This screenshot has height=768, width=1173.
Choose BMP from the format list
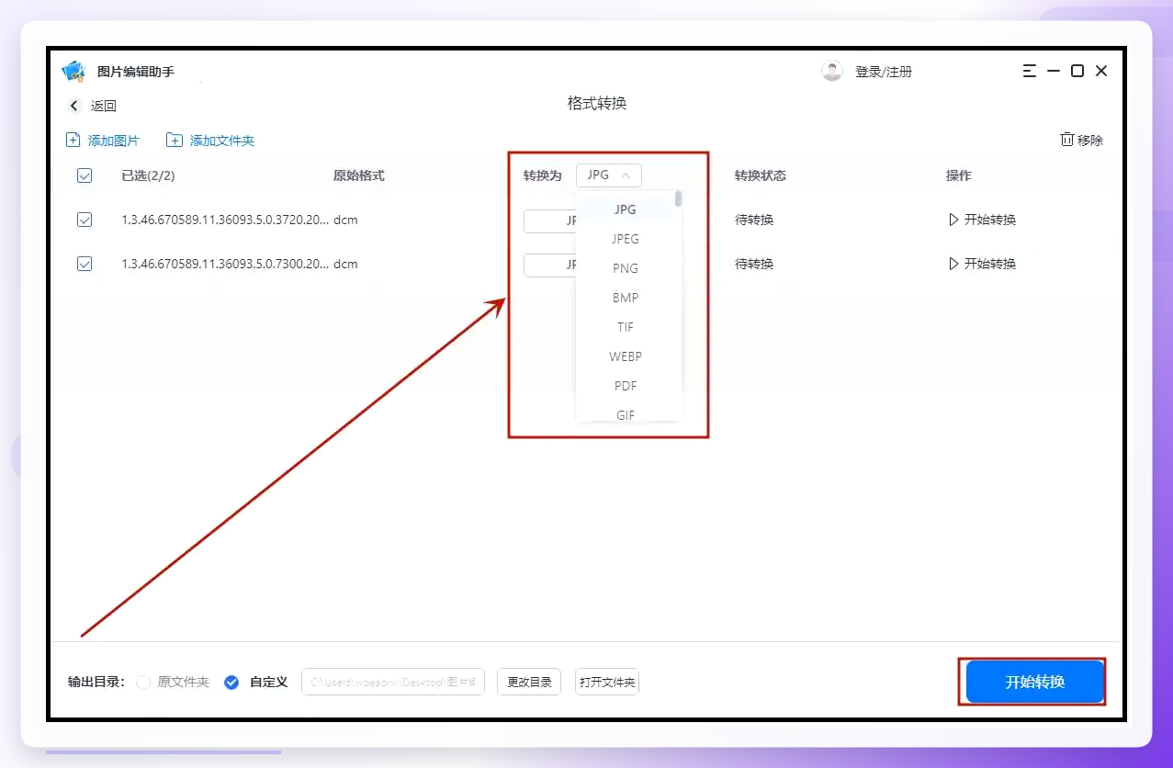tap(626, 298)
